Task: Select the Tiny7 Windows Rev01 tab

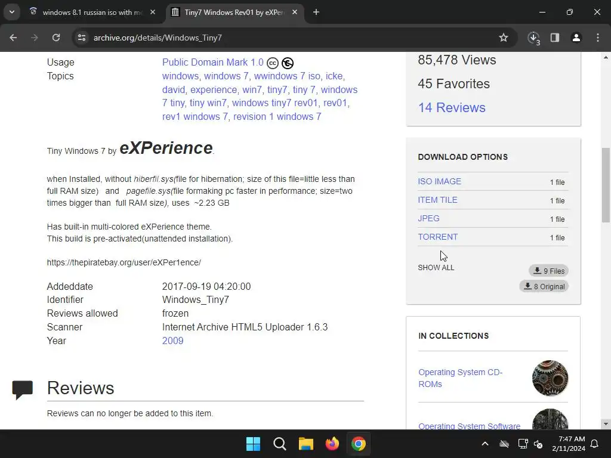Action: (x=234, y=13)
